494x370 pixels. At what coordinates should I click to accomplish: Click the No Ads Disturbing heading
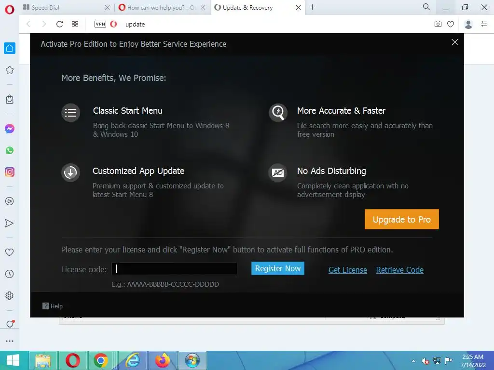(x=331, y=171)
